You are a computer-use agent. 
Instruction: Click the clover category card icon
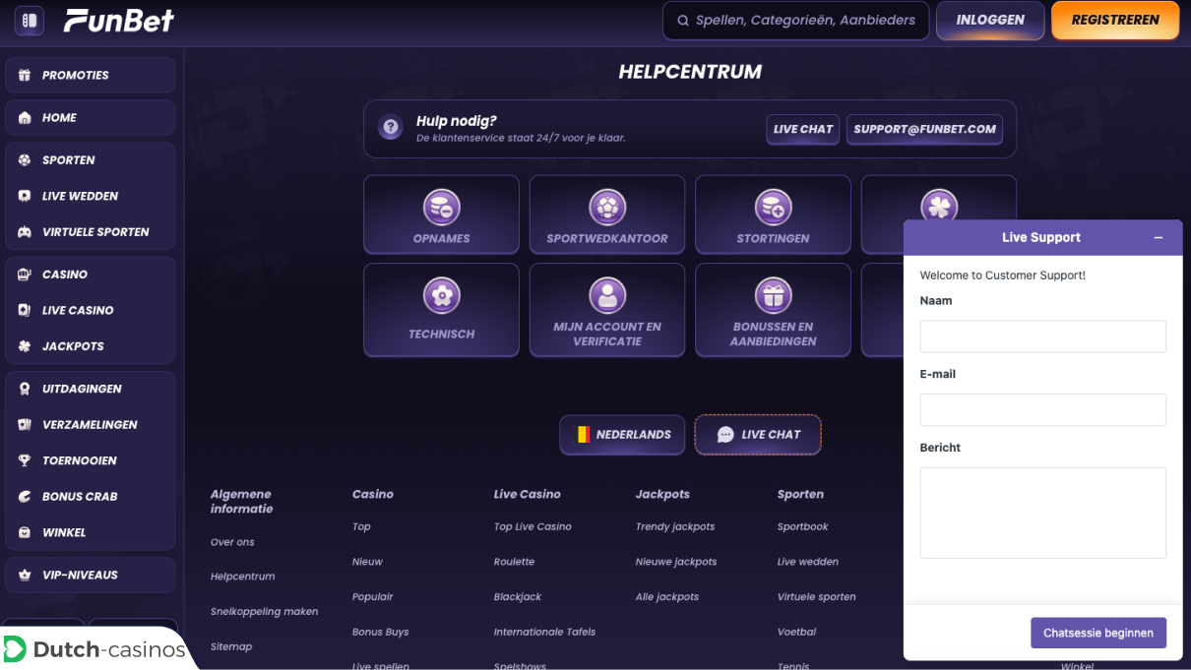tap(939, 206)
